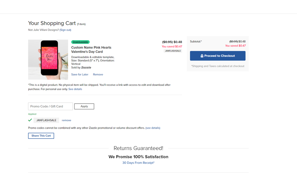This screenshot has height=179, width=297.
Task: Open the Custom Name Pink Hearts card title
Action: pyautogui.click(x=91, y=49)
